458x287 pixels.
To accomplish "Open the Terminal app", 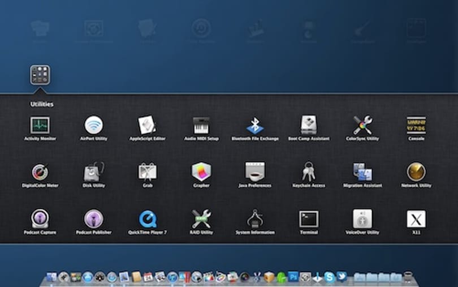I will (x=309, y=219).
